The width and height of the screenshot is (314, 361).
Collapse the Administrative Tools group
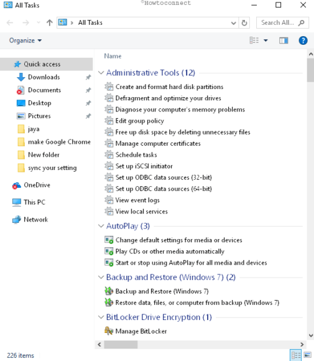(x=101, y=73)
